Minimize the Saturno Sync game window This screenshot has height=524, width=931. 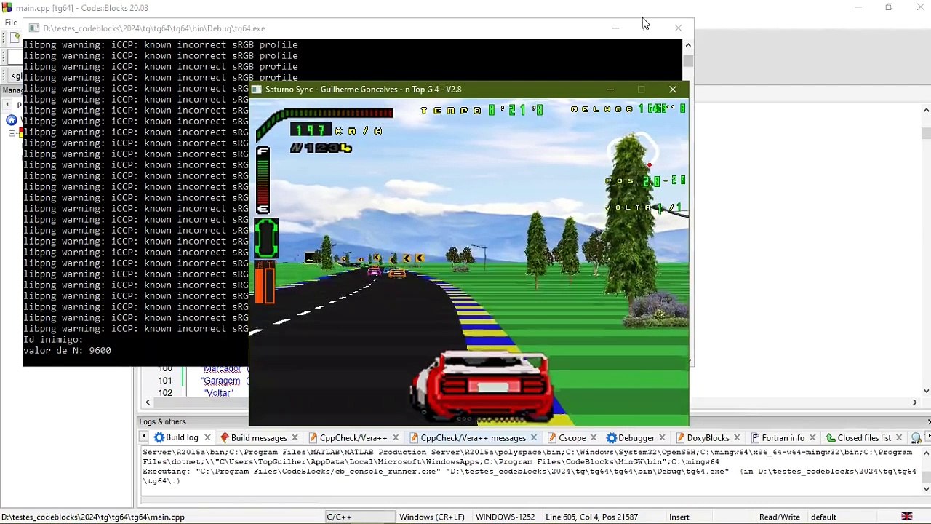click(x=610, y=90)
